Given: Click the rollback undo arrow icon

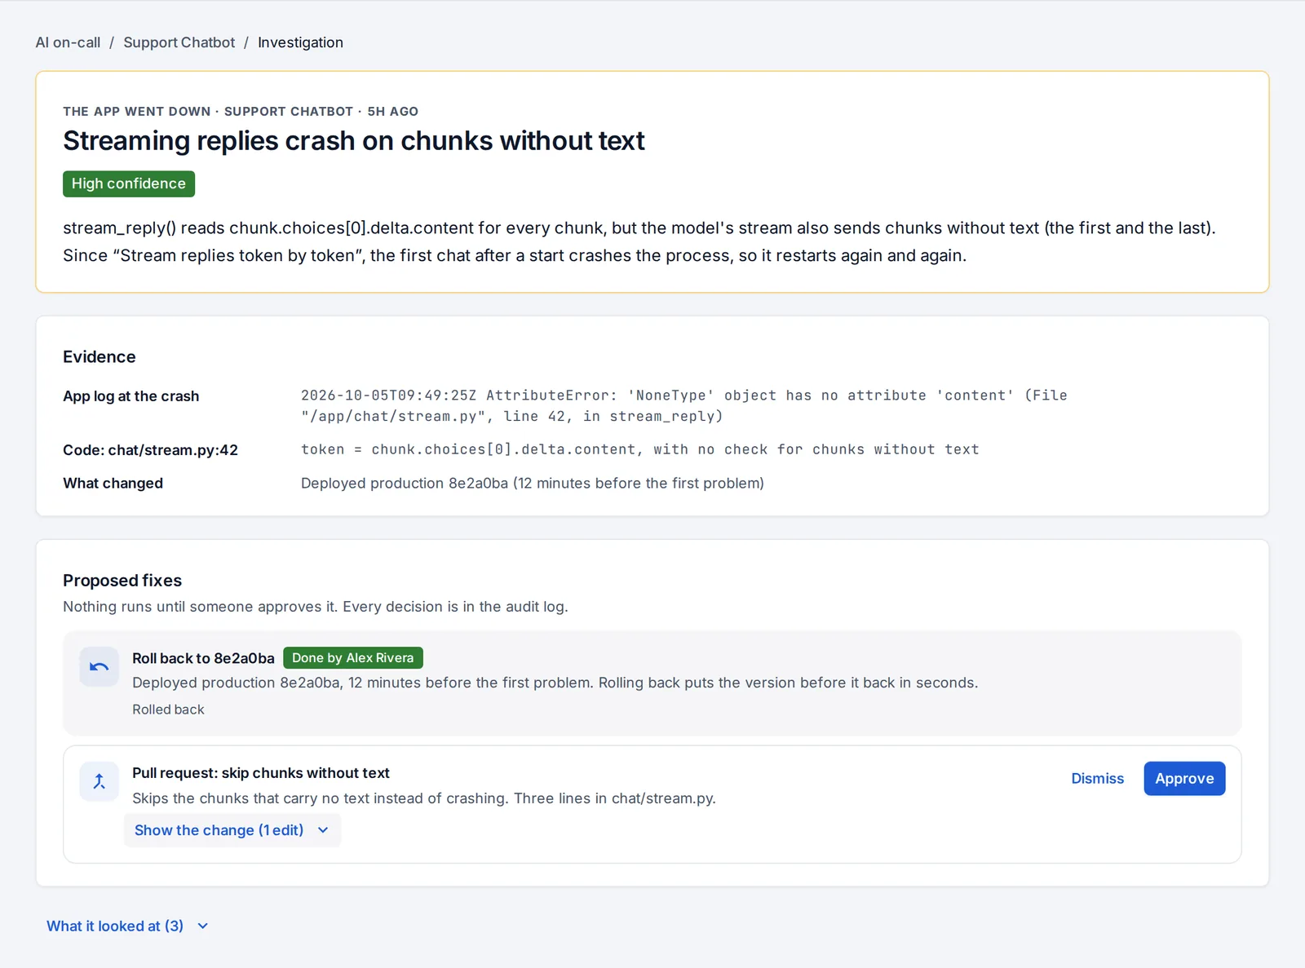Looking at the screenshot, I should pyautogui.click(x=100, y=667).
